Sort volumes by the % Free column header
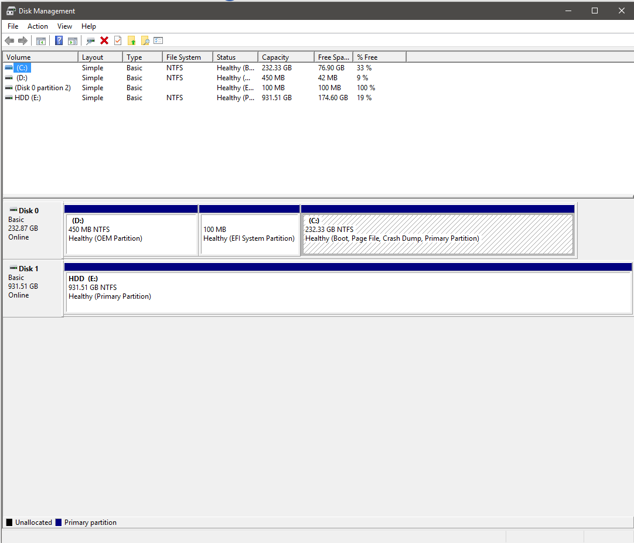Image resolution: width=634 pixels, height=543 pixels. 366,57
